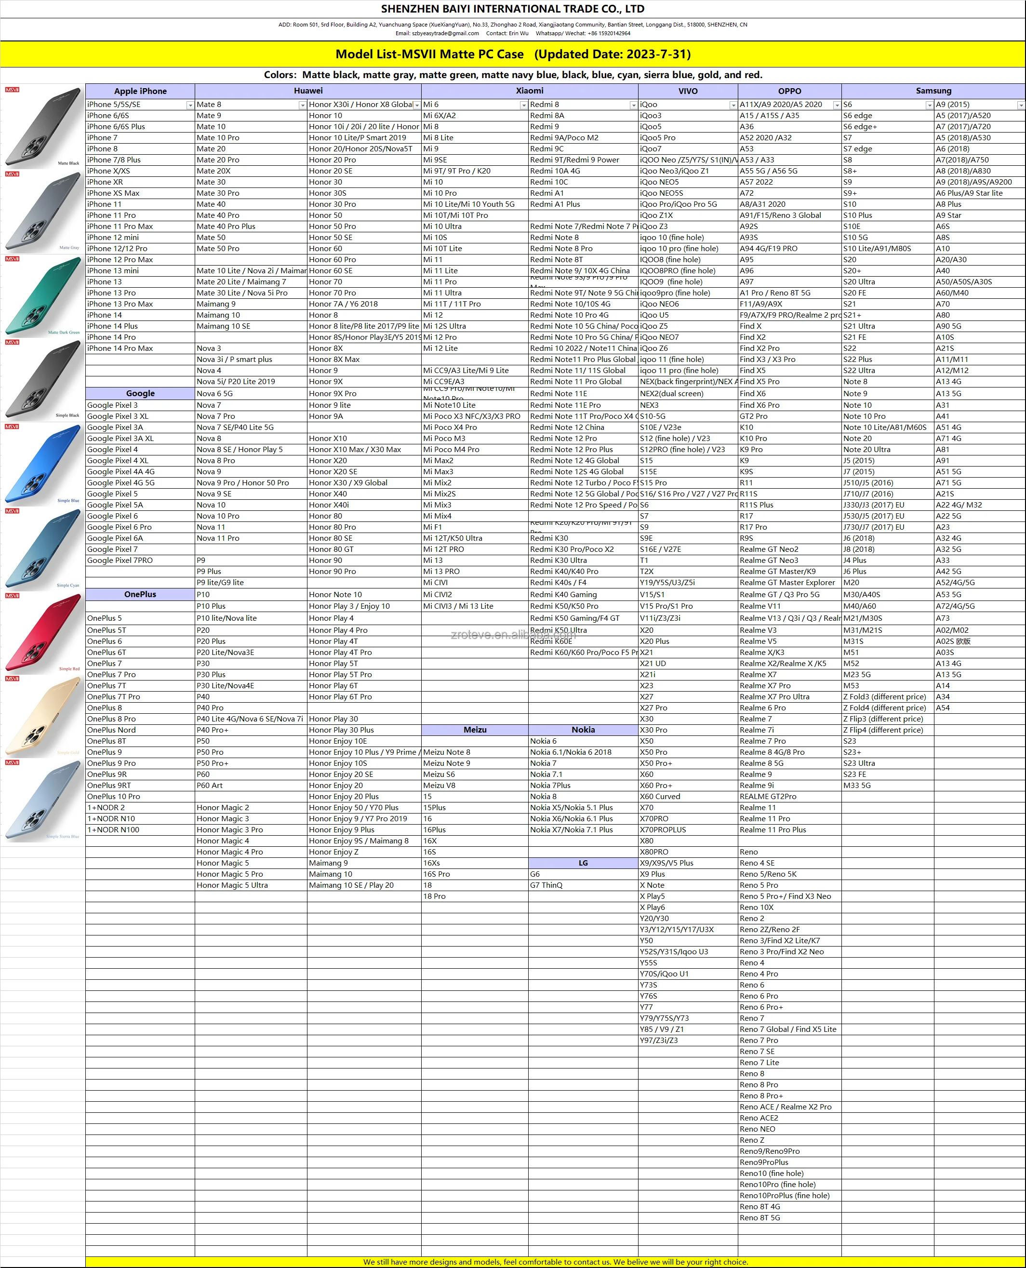Open filter dropdown on Mate 8 cell
1026x1268 pixels.
click(x=302, y=105)
